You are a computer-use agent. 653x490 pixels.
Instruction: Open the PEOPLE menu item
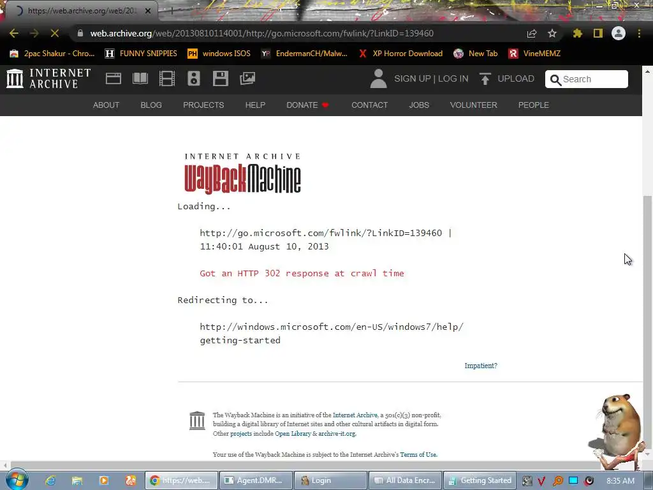click(534, 105)
